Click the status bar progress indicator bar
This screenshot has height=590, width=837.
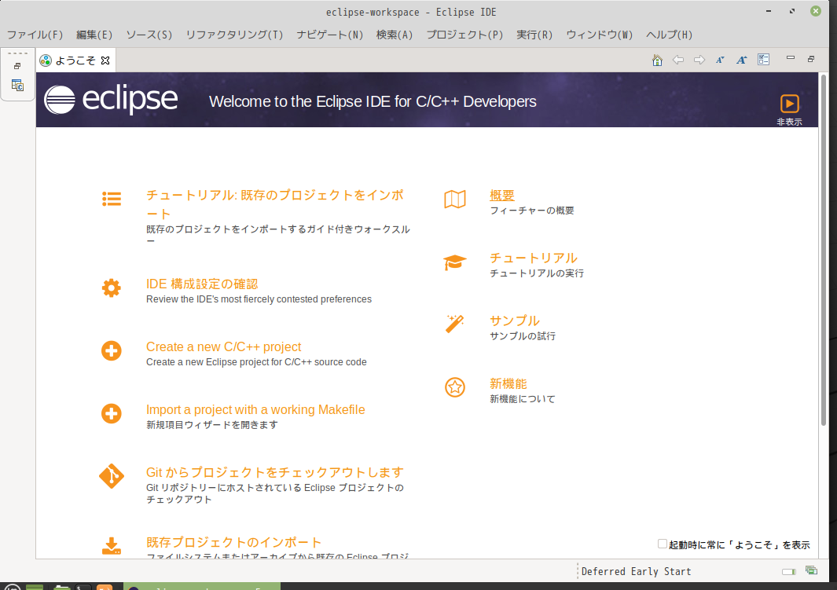(x=789, y=571)
